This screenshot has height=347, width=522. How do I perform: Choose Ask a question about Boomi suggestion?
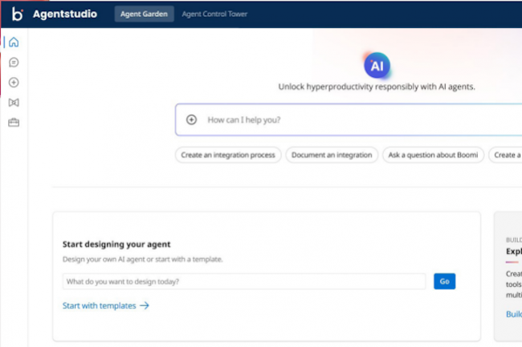click(x=433, y=155)
